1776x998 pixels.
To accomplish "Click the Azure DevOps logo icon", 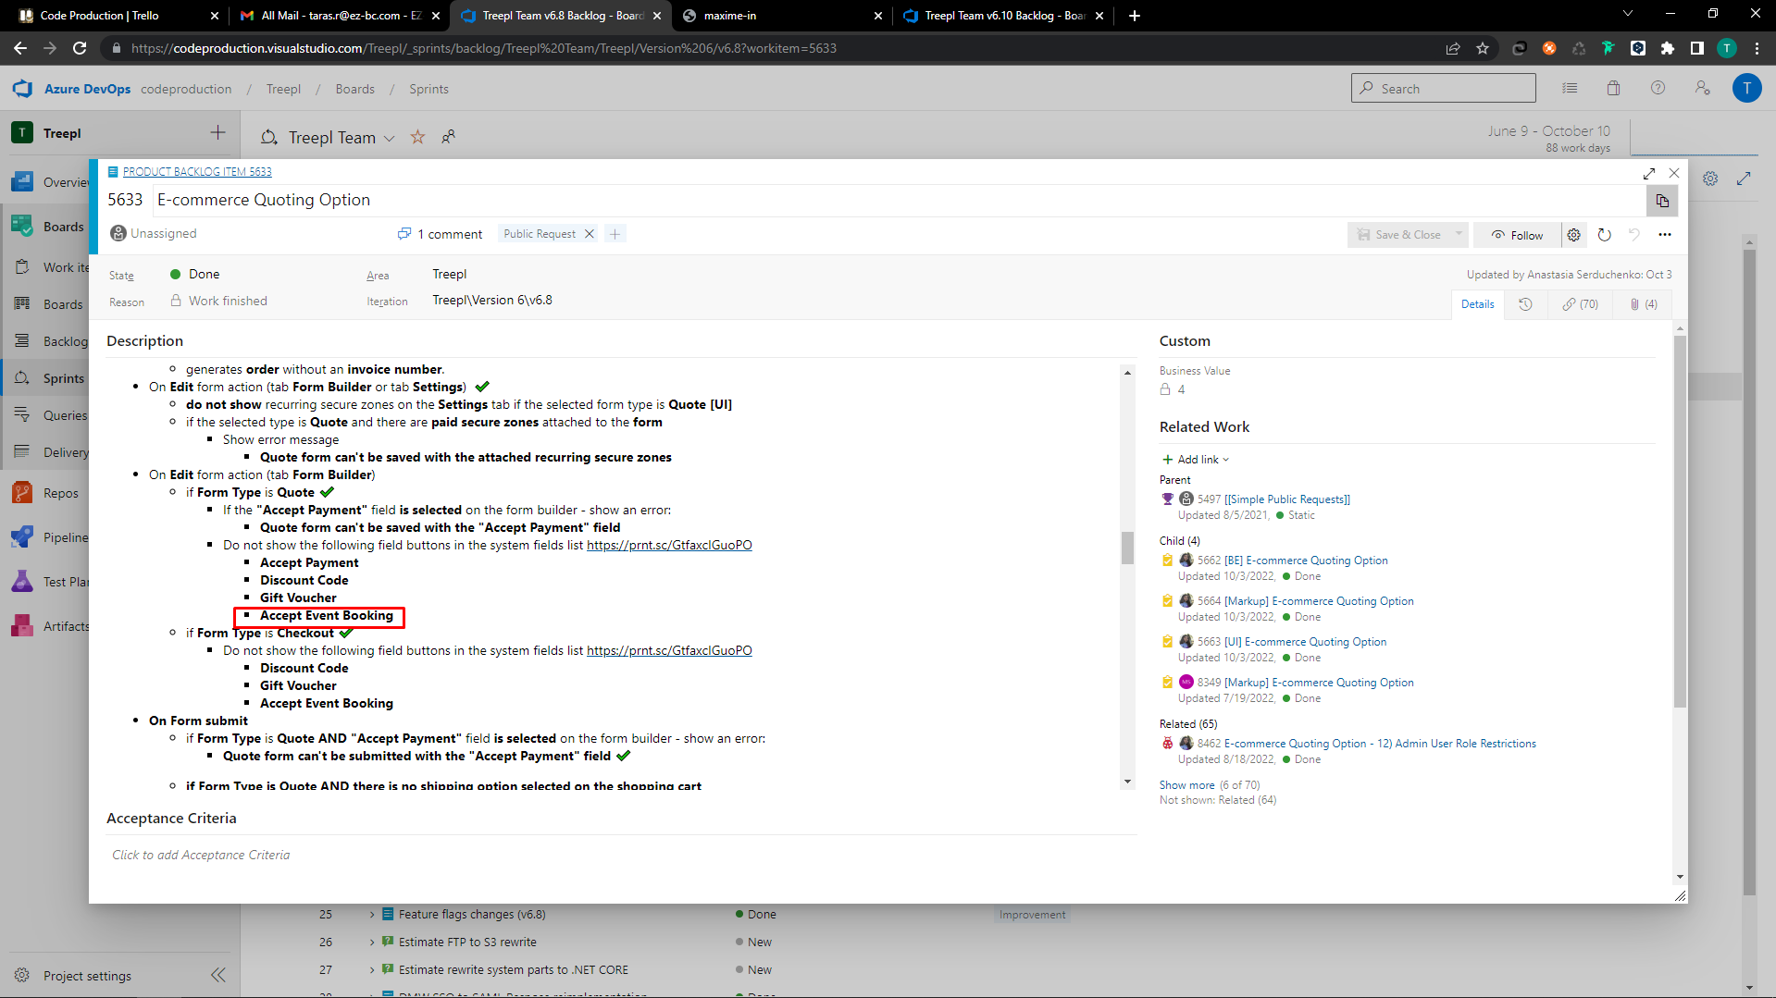I will coord(22,89).
